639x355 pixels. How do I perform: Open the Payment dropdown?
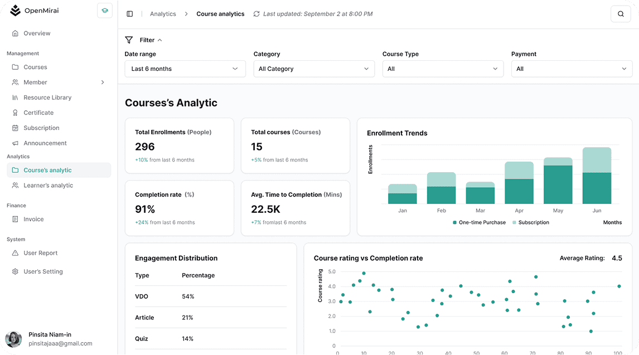pos(572,69)
